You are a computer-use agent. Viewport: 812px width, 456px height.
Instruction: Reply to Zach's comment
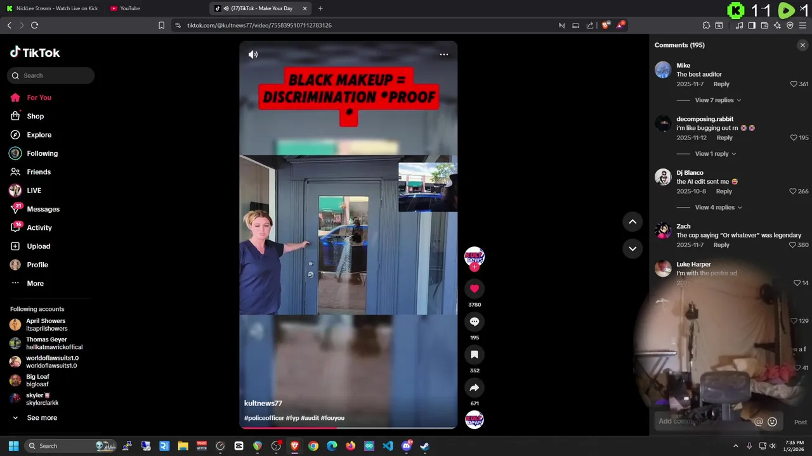[721, 245]
